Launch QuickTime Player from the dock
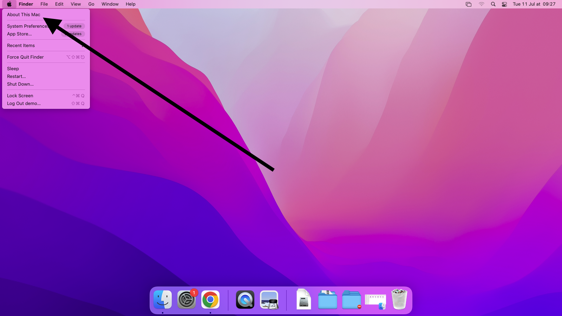562x316 pixels. [x=245, y=300]
